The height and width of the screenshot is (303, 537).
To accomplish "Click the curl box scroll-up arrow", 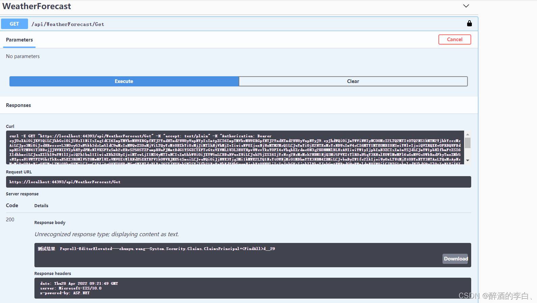I will (x=467, y=135).
